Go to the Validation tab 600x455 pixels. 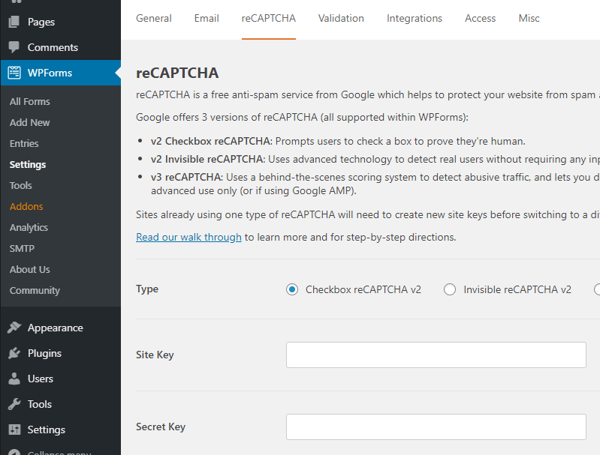[x=341, y=18]
